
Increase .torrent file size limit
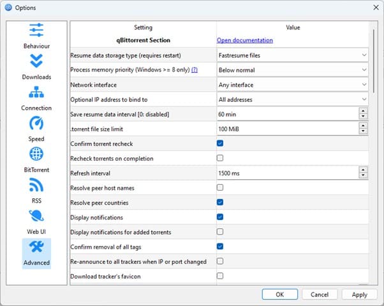pyautogui.click(x=363, y=126)
